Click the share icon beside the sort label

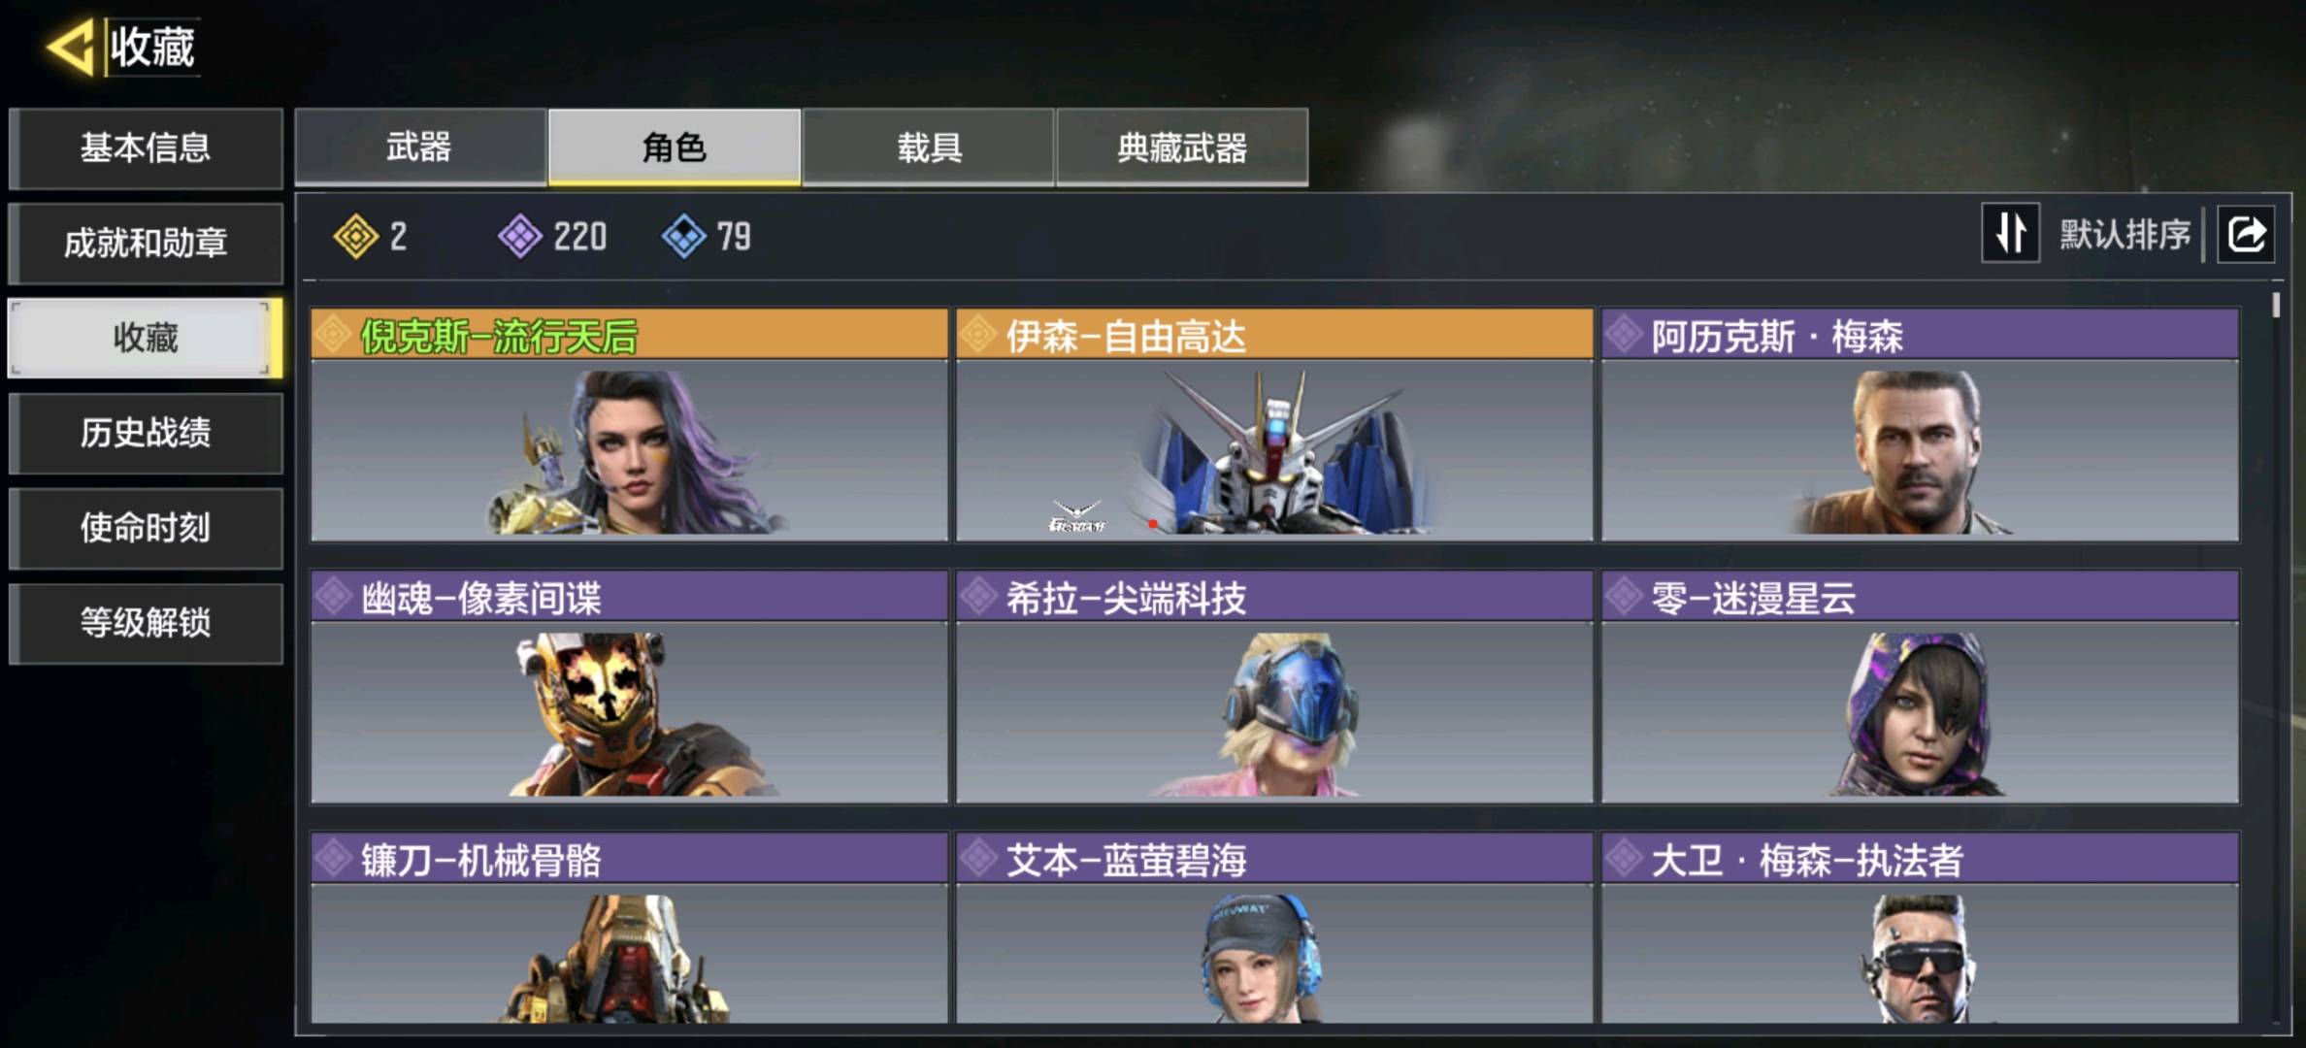pos(2246,234)
